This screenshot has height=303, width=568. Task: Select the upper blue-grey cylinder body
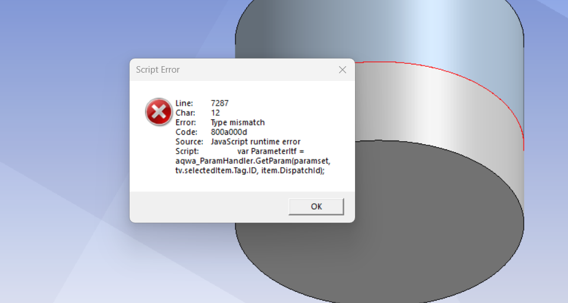[380, 29]
